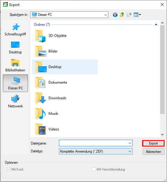167x182 pixels.
Task: Enable the Mit Verschlüsselung checkbox
Action: (x=94, y=169)
